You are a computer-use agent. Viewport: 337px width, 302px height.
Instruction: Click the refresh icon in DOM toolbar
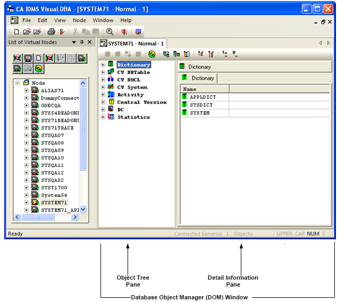(152, 54)
